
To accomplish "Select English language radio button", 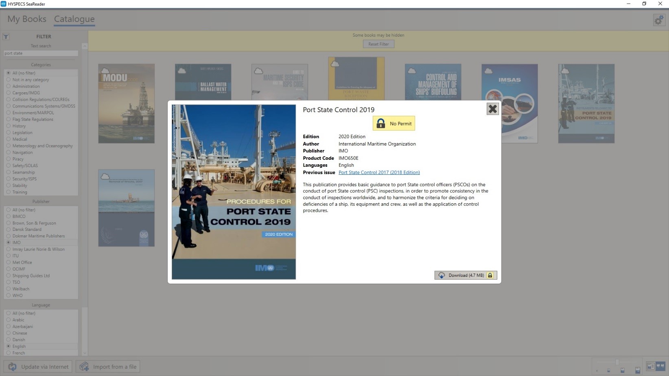I will 8,346.
